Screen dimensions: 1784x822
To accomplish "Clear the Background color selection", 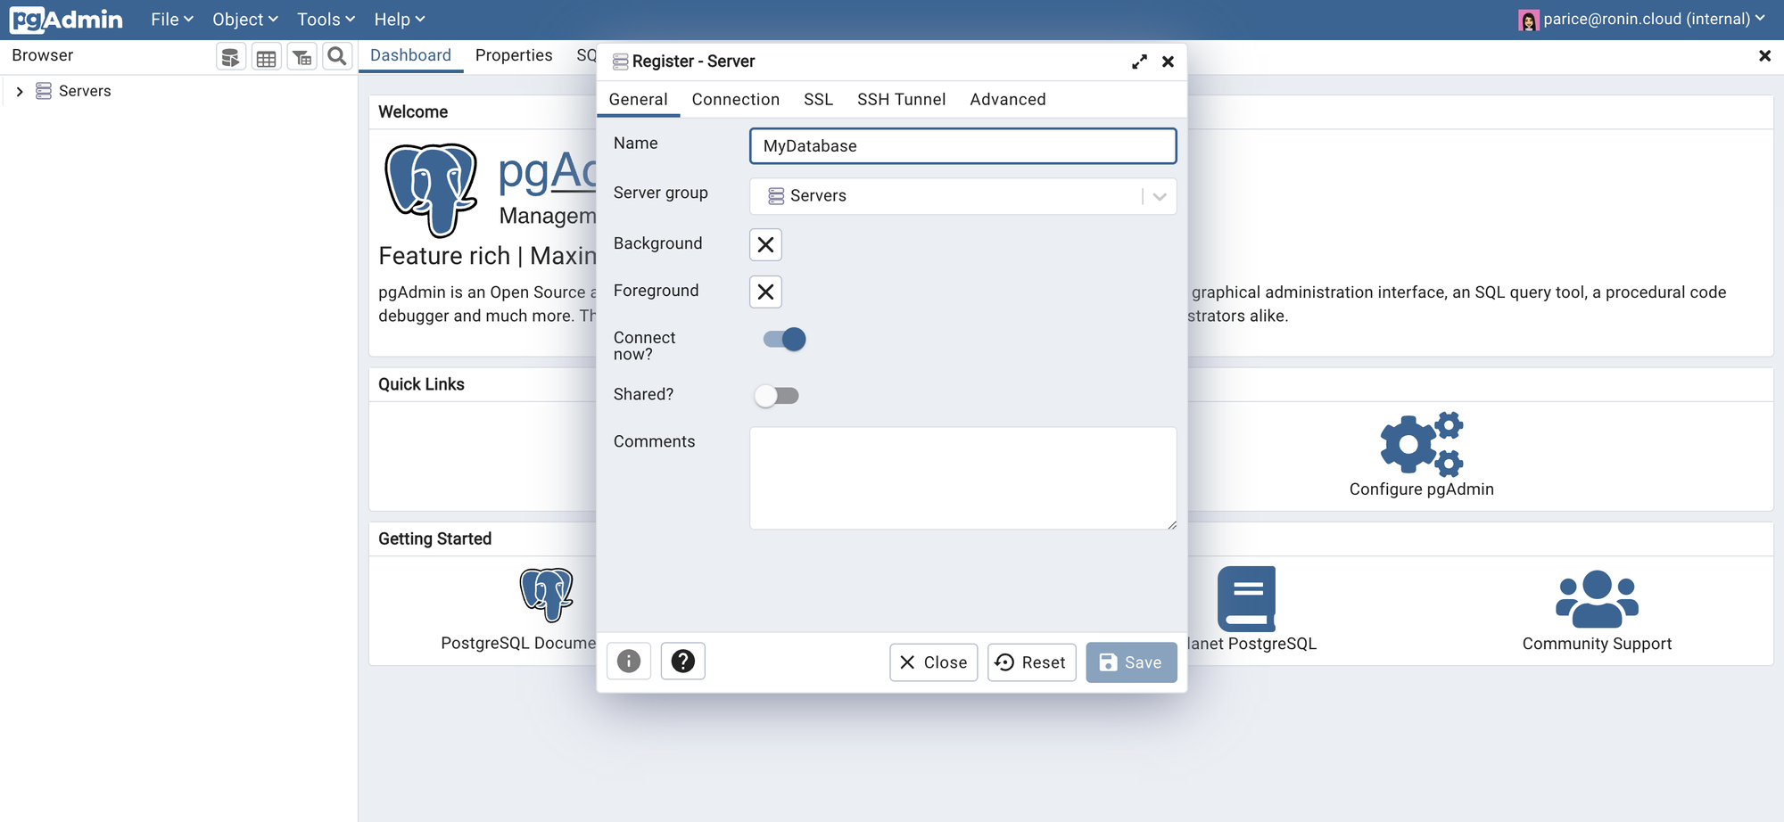I will [765, 245].
